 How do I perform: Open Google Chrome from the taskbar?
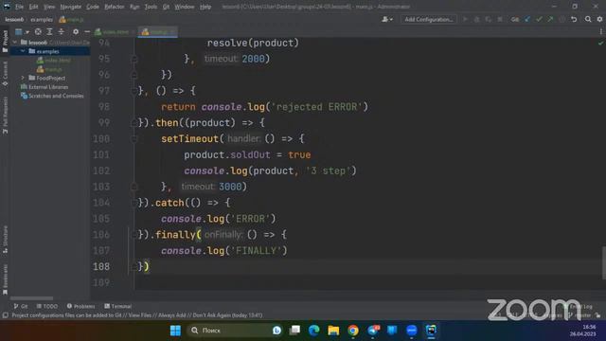click(352, 331)
